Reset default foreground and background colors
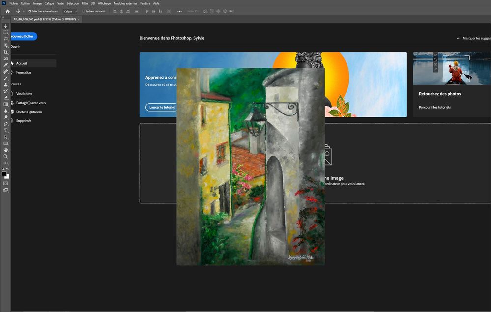 click(3, 169)
